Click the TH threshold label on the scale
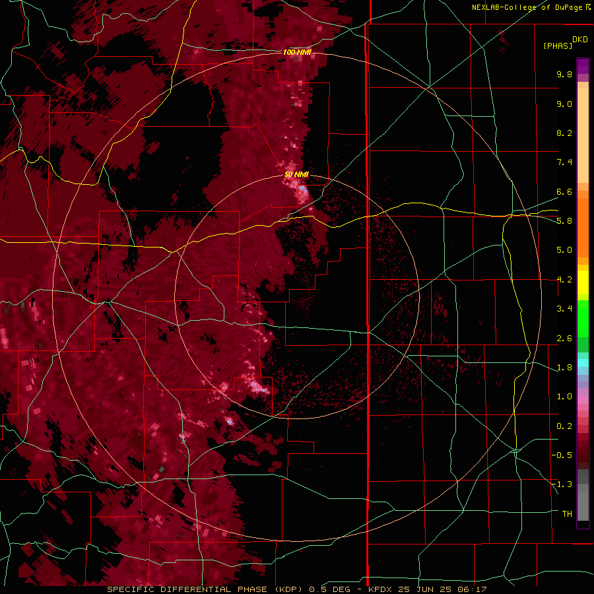594x594 pixels. tap(567, 514)
